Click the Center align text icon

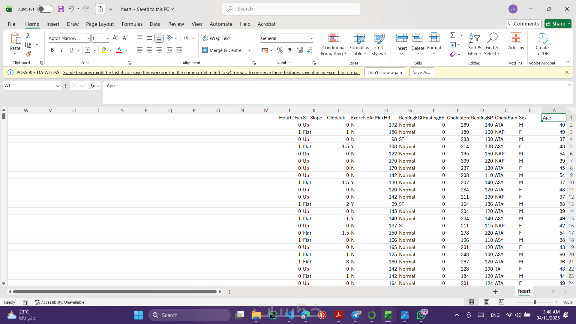point(149,50)
